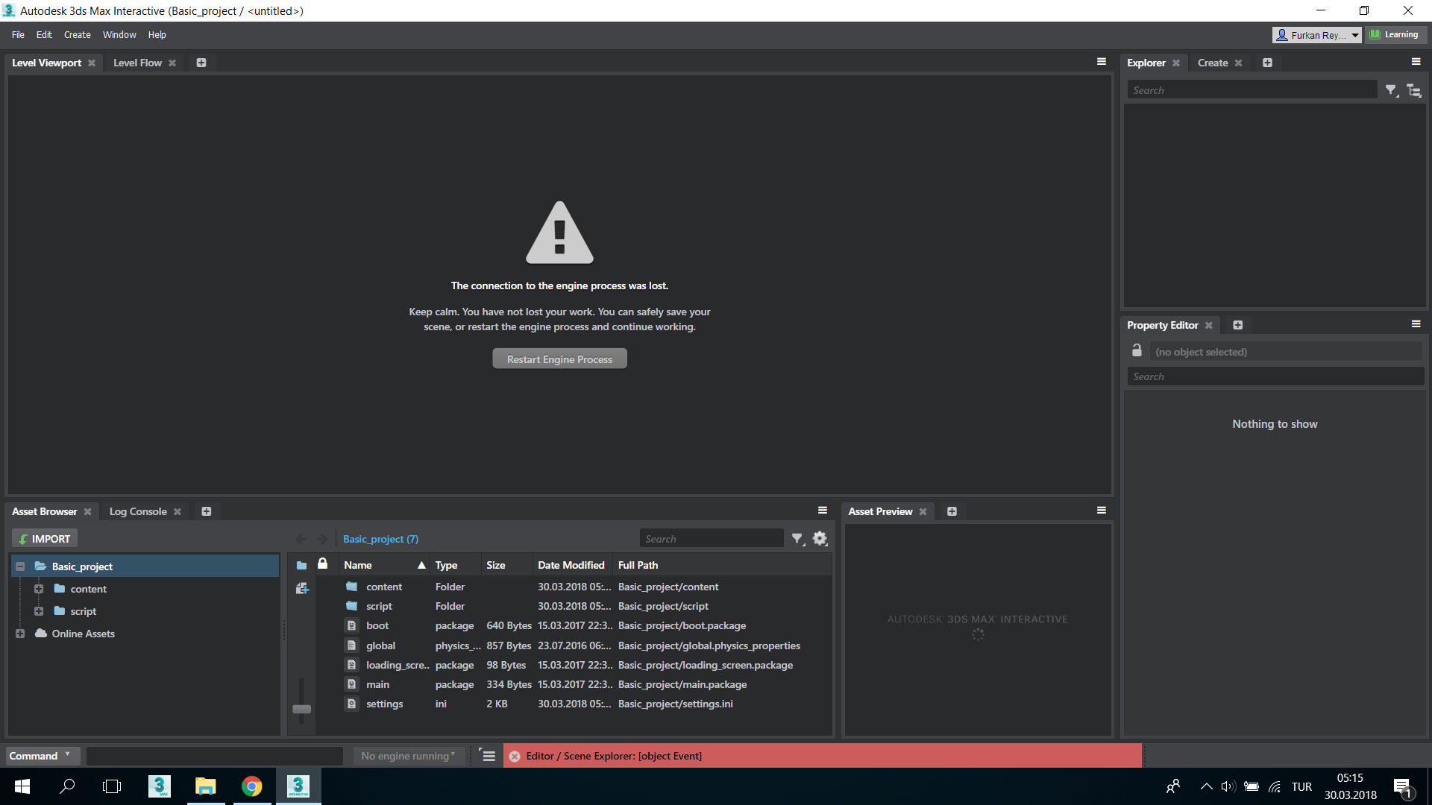Open the Edit menu
This screenshot has height=805, width=1432.
pyautogui.click(x=44, y=35)
